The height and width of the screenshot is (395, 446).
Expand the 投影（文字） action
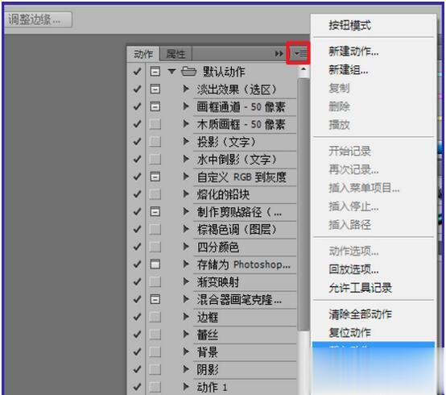pos(186,142)
